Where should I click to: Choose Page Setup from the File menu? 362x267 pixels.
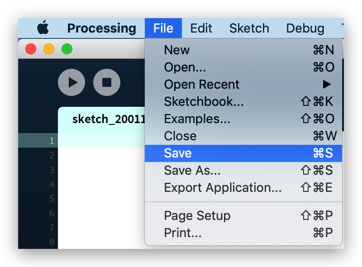pos(243,216)
